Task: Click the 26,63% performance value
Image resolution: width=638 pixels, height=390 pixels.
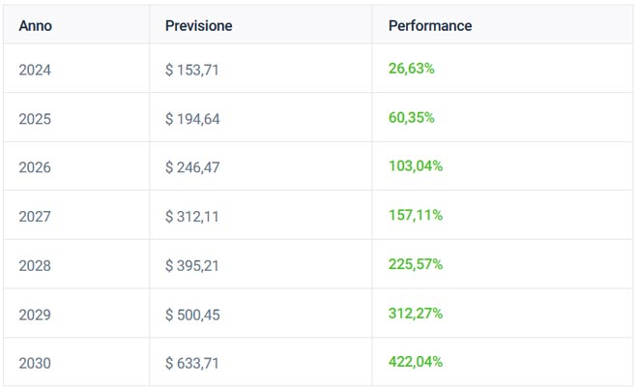Action: pos(411,69)
